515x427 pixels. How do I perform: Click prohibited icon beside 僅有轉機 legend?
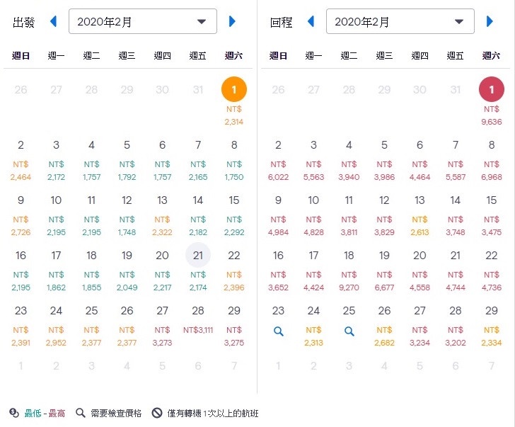point(157,413)
